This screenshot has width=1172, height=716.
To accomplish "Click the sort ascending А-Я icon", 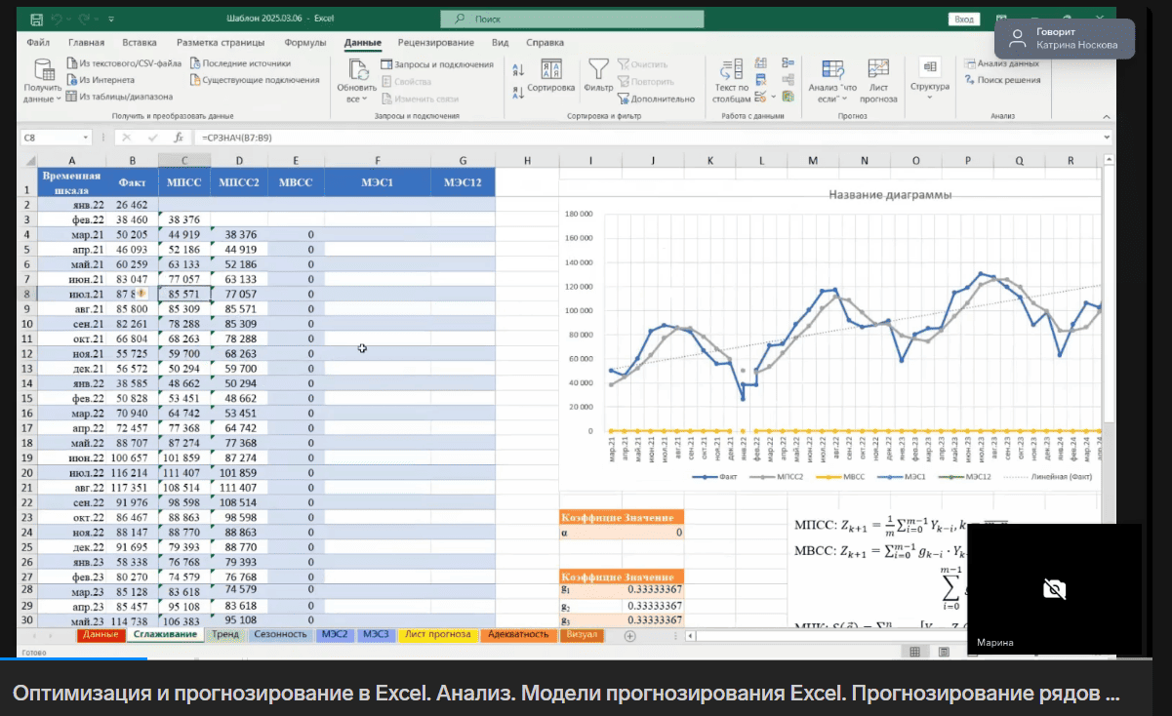I will pos(518,69).
